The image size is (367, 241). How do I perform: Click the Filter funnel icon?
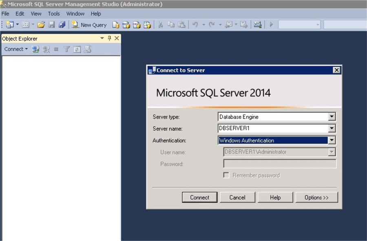[67, 49]
